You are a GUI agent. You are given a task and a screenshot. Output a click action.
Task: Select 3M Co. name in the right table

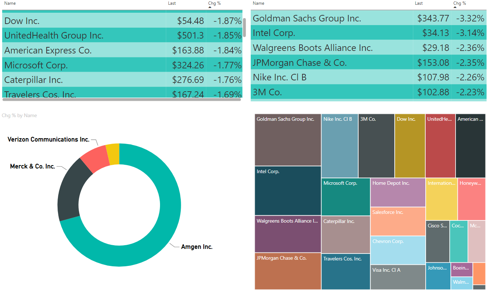click(267, 92)
